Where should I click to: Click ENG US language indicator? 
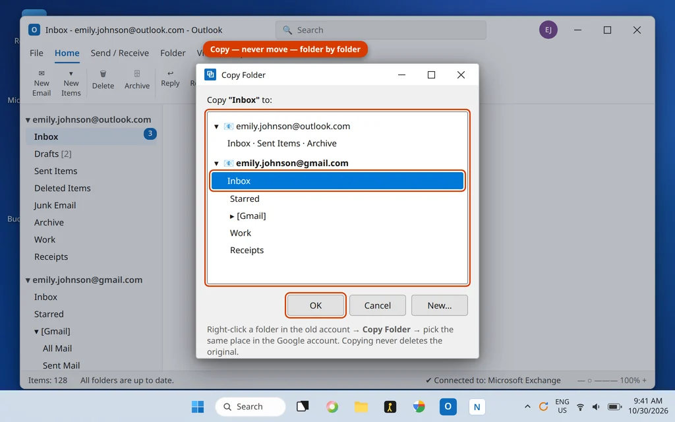pyautogui.click(x=562, y=406)
